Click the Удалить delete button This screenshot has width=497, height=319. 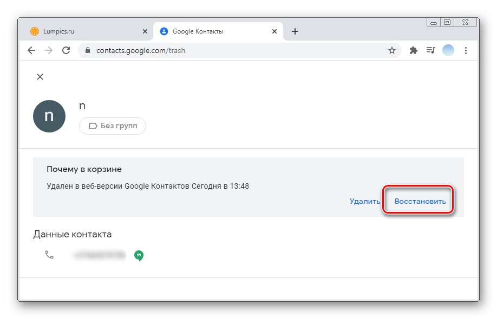click(x=365, y=201)
